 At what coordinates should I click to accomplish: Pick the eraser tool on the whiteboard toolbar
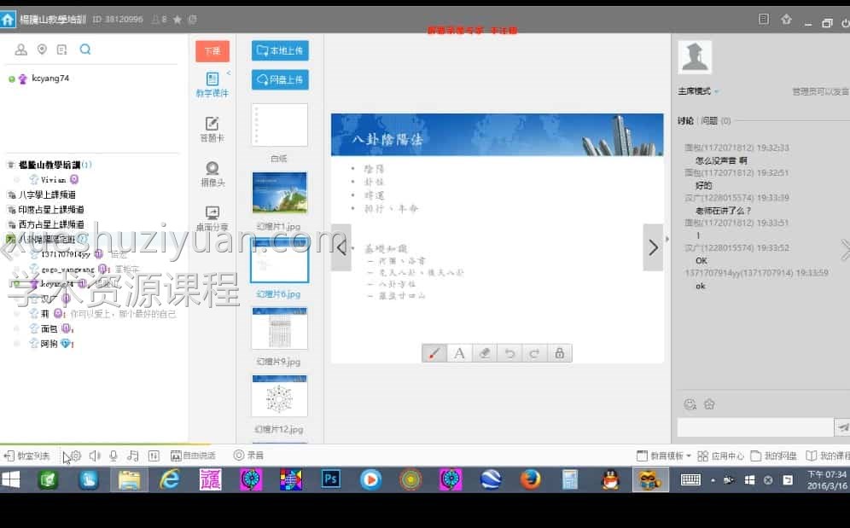[x=484, y=351]
